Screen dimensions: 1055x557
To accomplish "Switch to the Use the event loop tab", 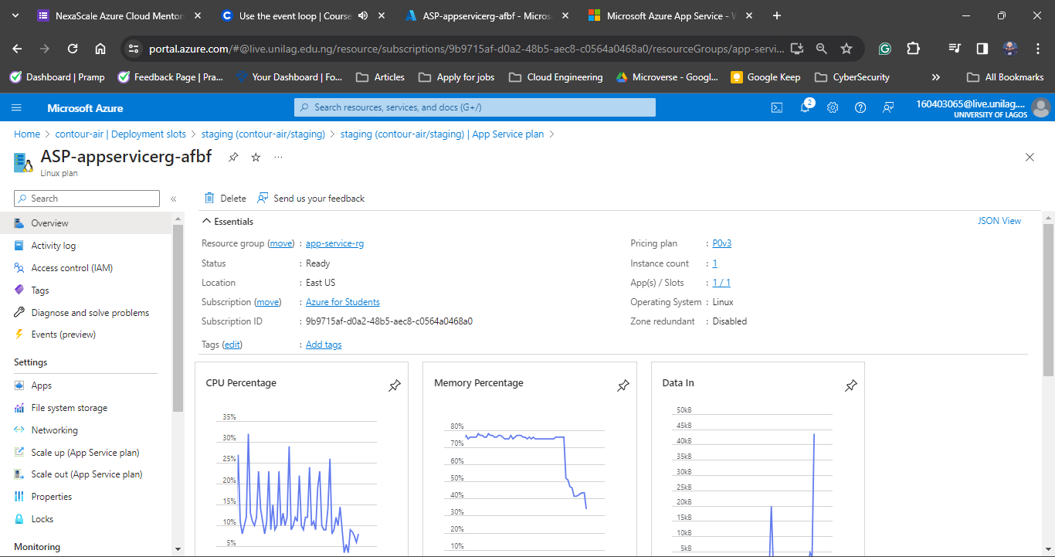I will [x=301, y=15].
